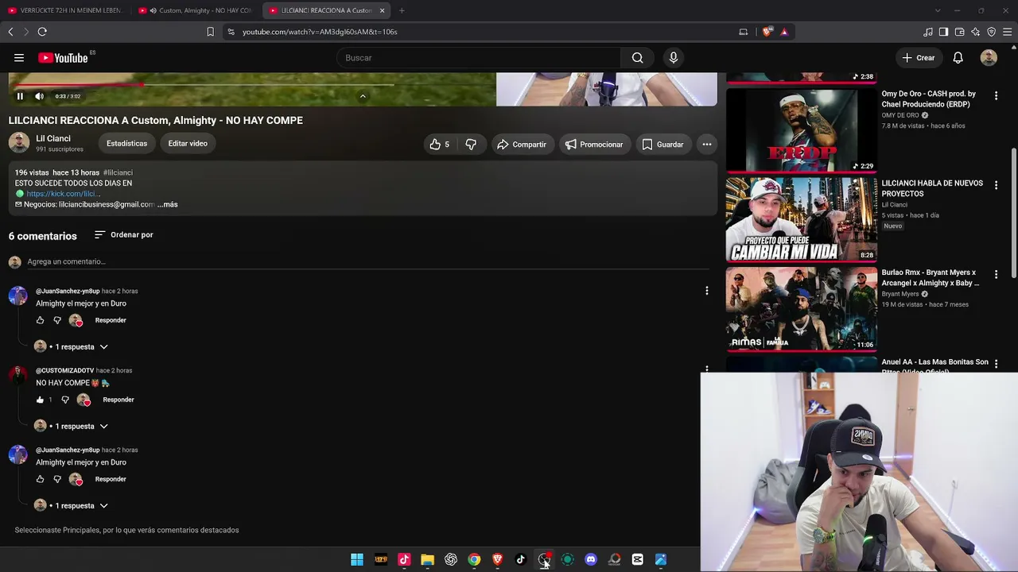Image resolution: width=1018 pixels, height=572 pixels.
Task: Focus the Buscar search field
Action: pos(479,58)
